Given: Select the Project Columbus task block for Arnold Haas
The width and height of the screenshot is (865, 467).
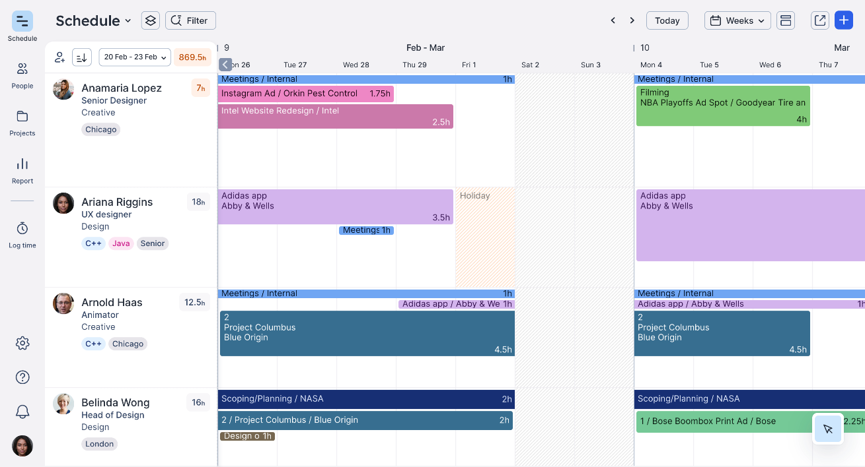Looking at the screenshot, I should tap(367, 333).
